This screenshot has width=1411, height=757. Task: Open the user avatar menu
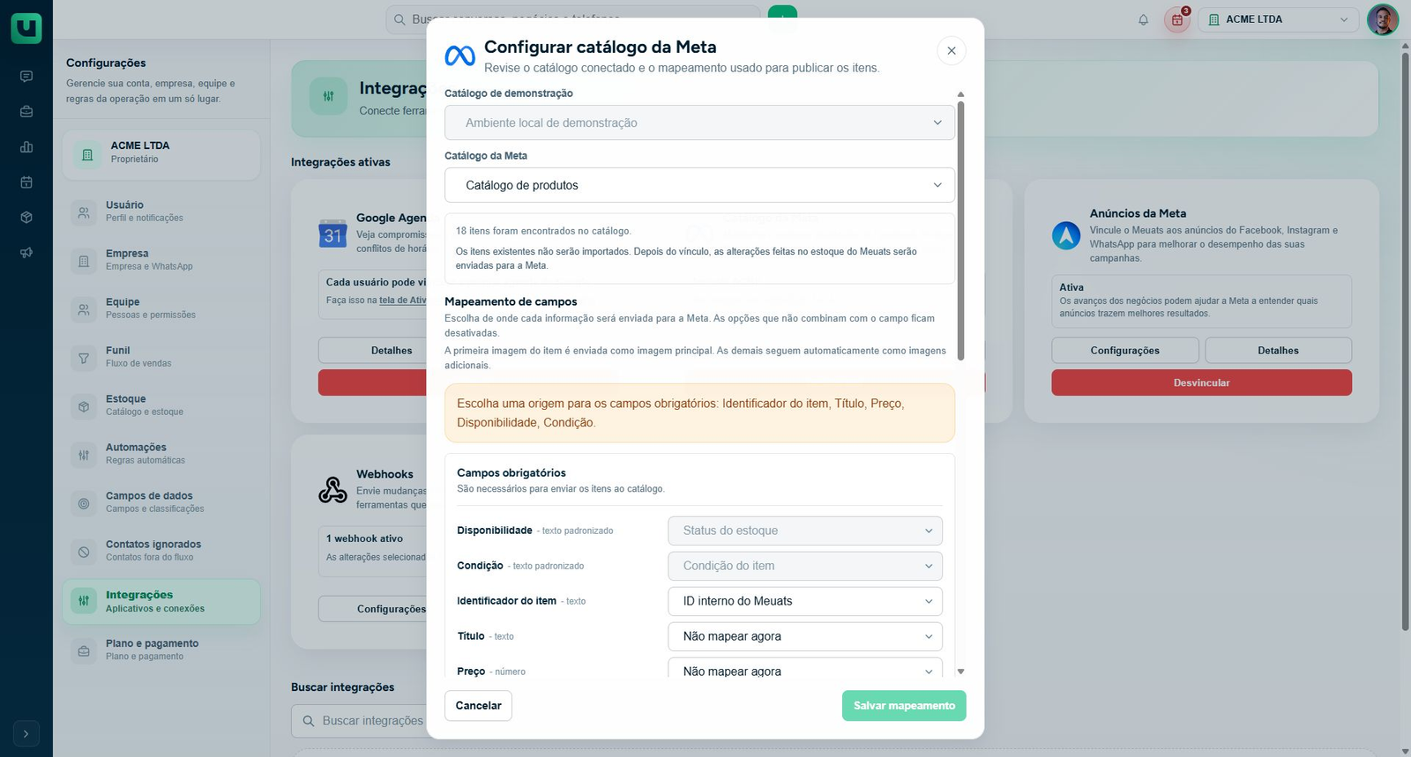coord(1382,19)
